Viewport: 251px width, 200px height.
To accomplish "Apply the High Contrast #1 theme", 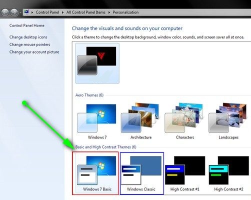I will [x=185, y=173].
